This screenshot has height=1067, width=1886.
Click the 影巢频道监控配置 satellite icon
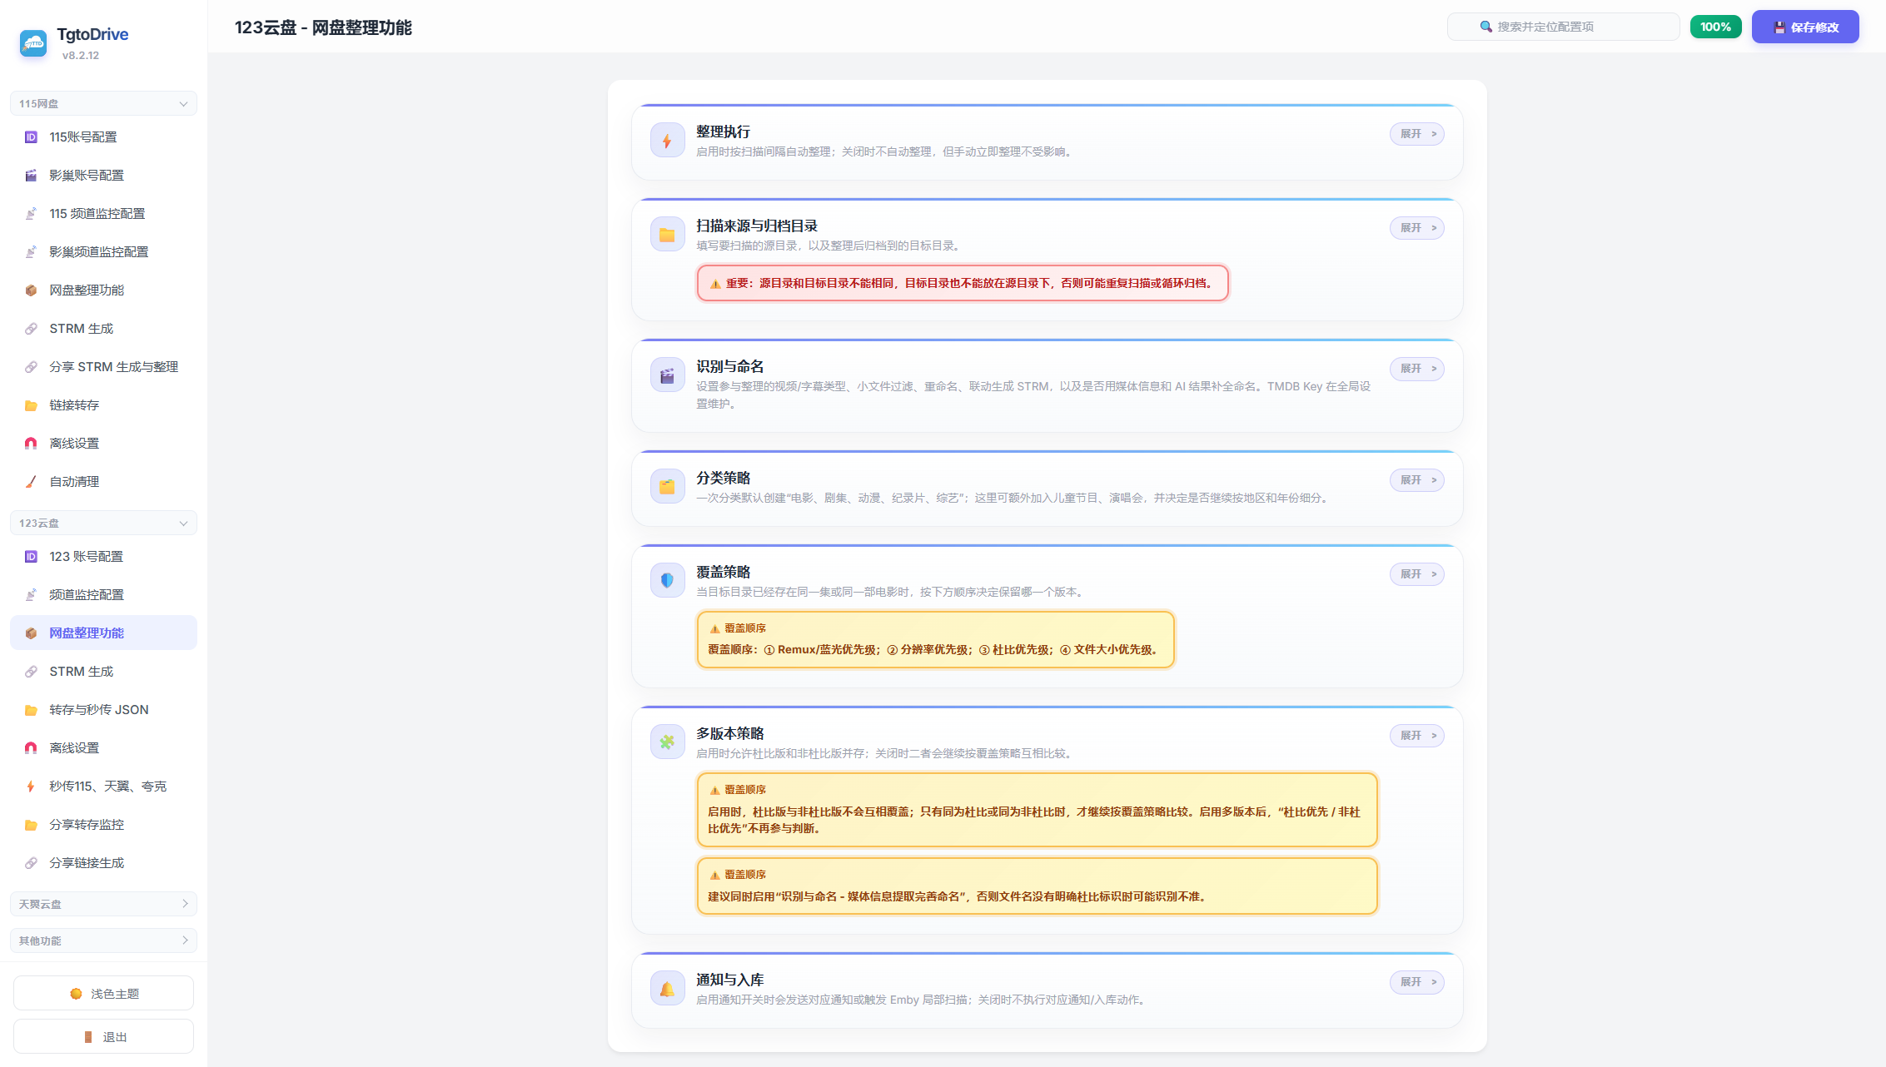(31, 252)
